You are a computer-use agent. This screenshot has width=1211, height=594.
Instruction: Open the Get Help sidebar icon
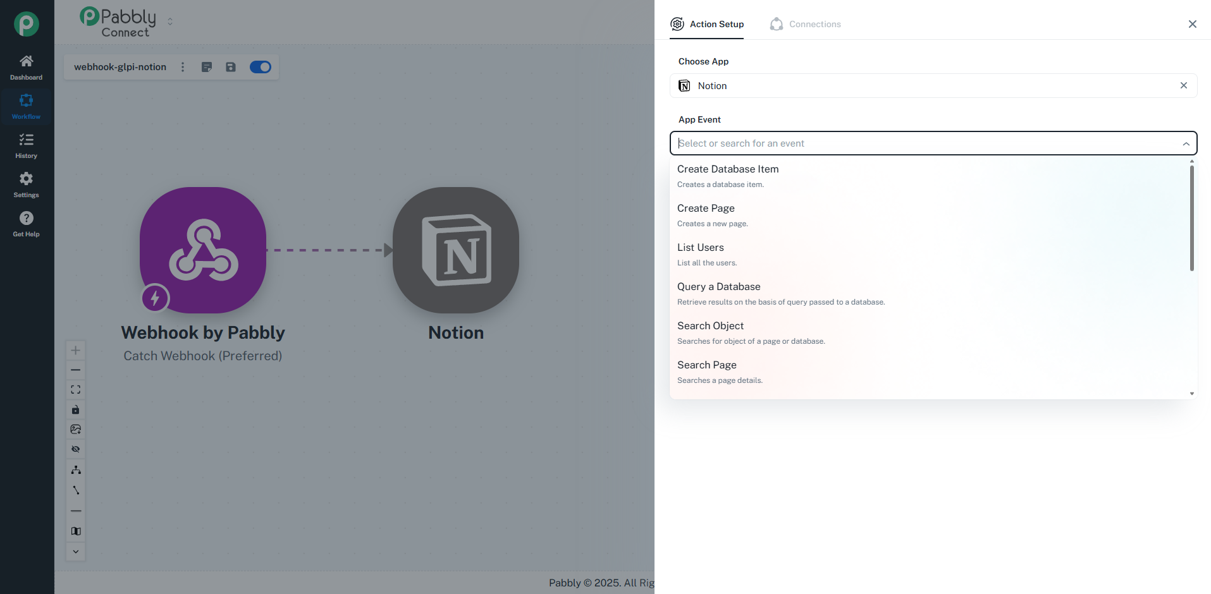pyautogui.click(x=26, y=224)
